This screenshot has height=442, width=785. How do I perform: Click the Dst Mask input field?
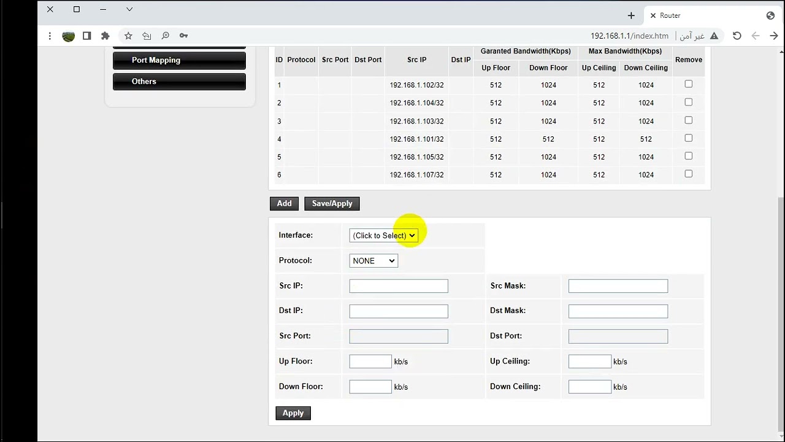point(618,311)
